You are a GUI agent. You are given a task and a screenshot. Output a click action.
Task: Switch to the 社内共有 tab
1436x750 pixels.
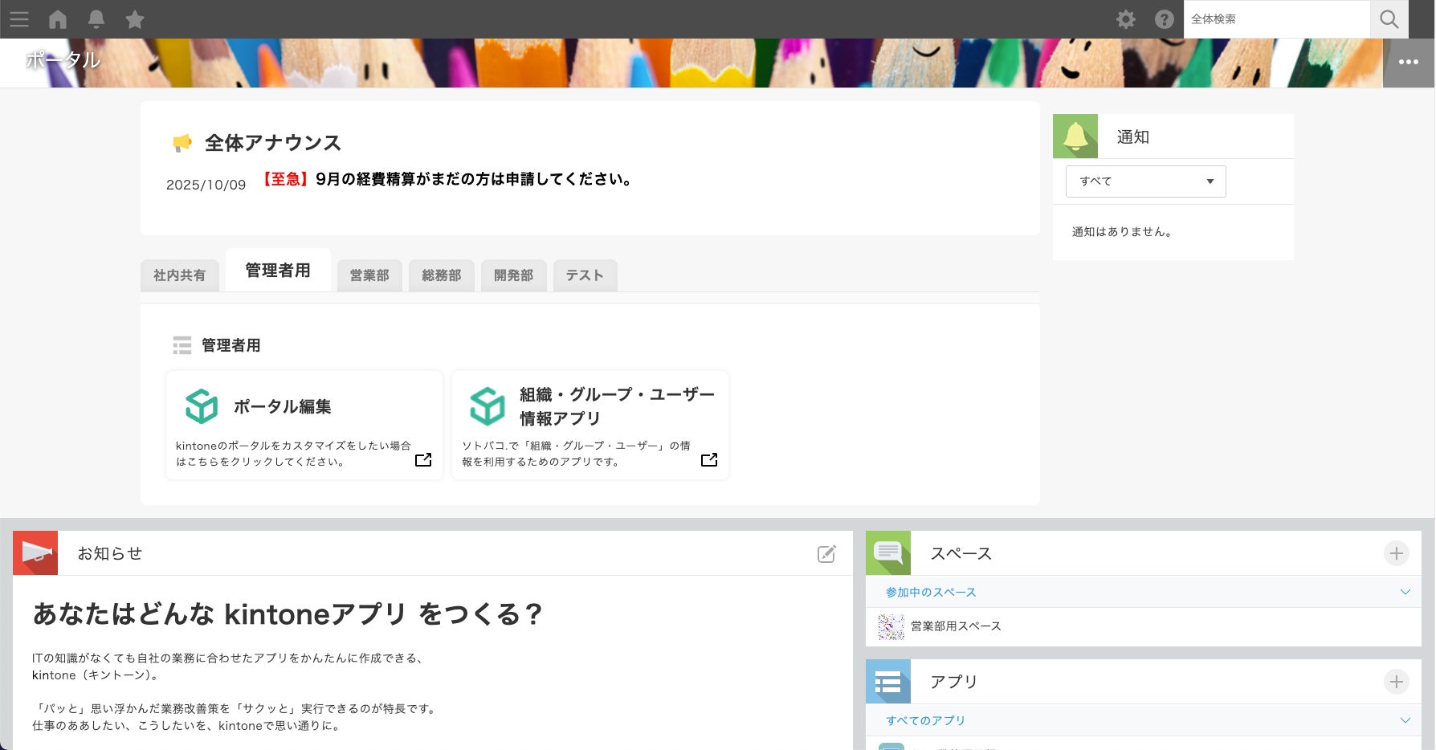click(180, 275)
